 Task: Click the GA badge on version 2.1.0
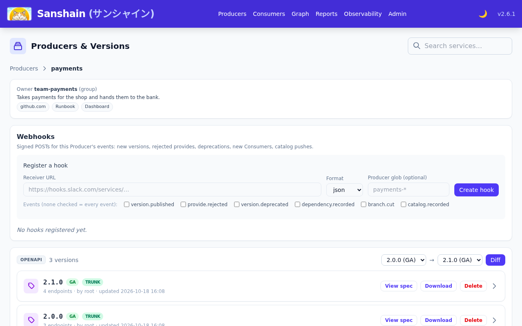pyautogui.click(x=72, y=282)
